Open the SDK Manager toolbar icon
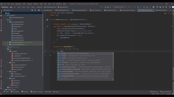The height and width of the screenshot is (97, 174). (x=166, y=7)
